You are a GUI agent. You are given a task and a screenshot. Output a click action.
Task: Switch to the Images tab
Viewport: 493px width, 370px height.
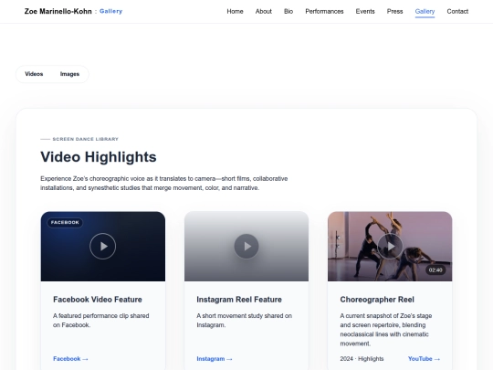69,74
